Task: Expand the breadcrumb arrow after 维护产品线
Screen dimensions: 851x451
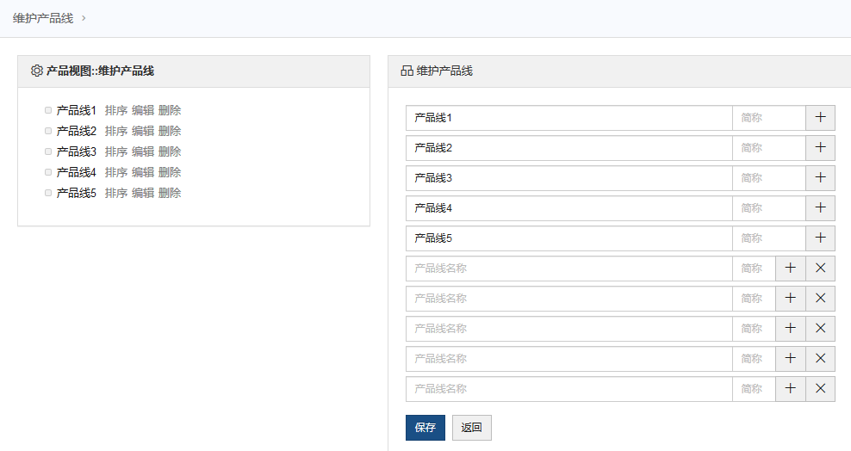Action: (x=84, y=18)
